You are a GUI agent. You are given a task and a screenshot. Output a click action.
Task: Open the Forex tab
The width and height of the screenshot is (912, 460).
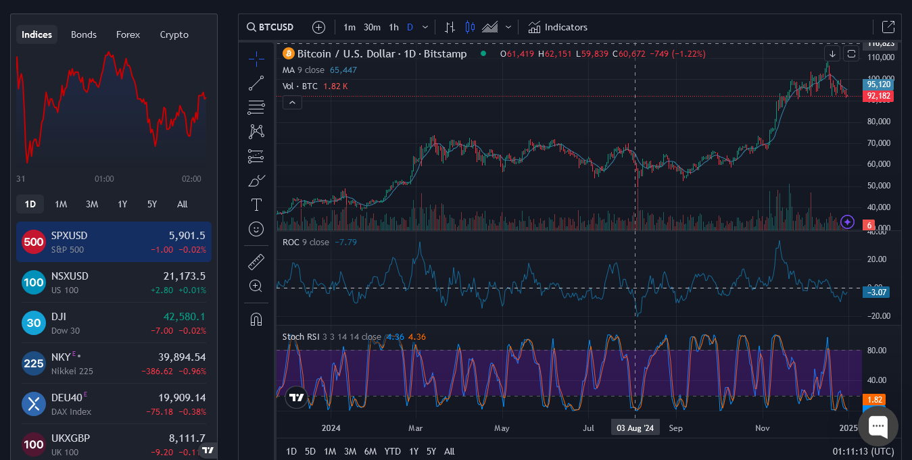[x=128, y=34]
